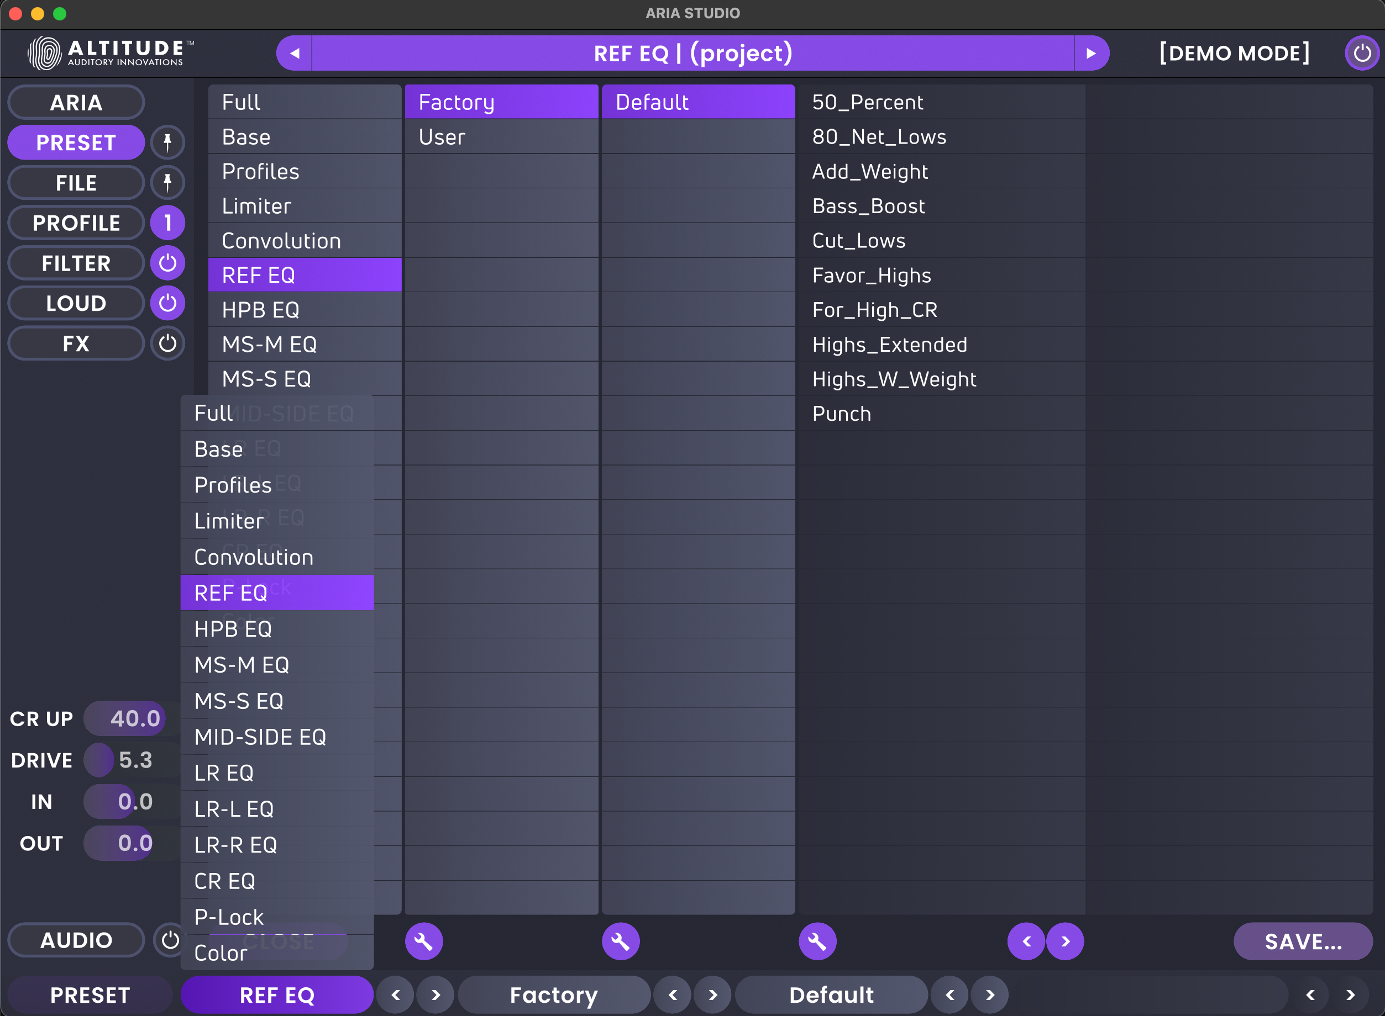
Task: Open the AUDIO panel
Action: (76, 940)
